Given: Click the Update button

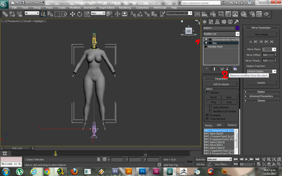Looking at the screenshot, I should (261, 83).
